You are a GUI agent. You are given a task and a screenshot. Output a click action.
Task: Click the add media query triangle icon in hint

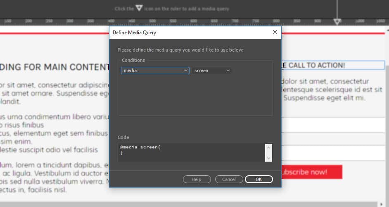click(x=139, y=8)
